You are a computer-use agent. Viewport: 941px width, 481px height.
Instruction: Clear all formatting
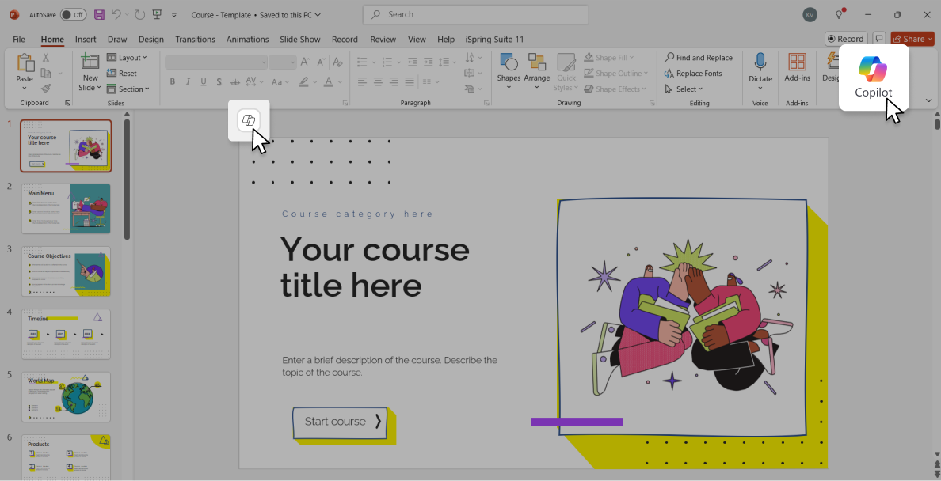(338, 62)
